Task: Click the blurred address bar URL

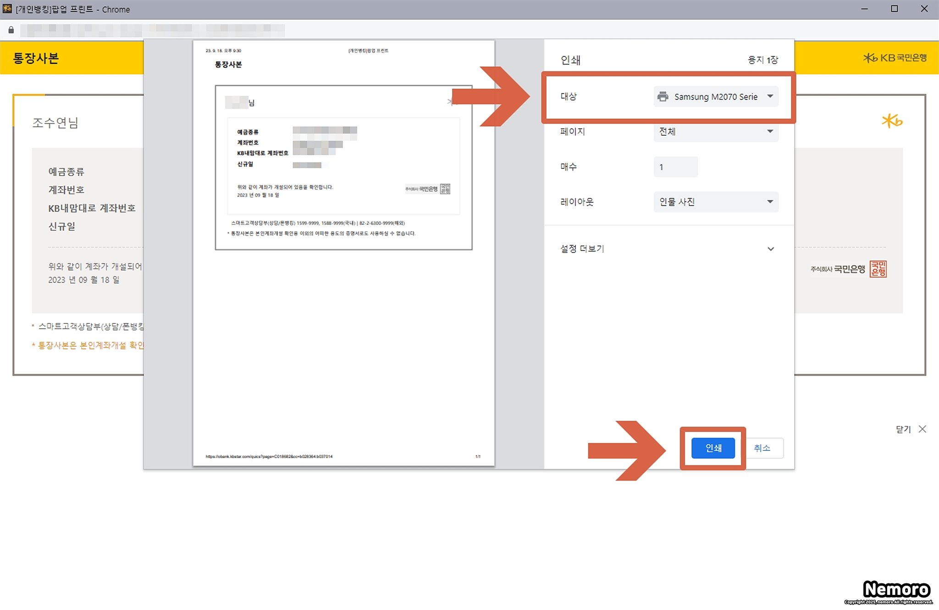Action: [152, 30]
